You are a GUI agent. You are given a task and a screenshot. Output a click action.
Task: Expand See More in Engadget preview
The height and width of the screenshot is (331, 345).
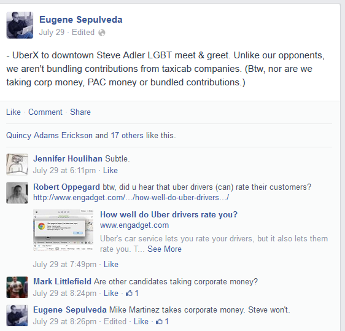coord(165,249)
